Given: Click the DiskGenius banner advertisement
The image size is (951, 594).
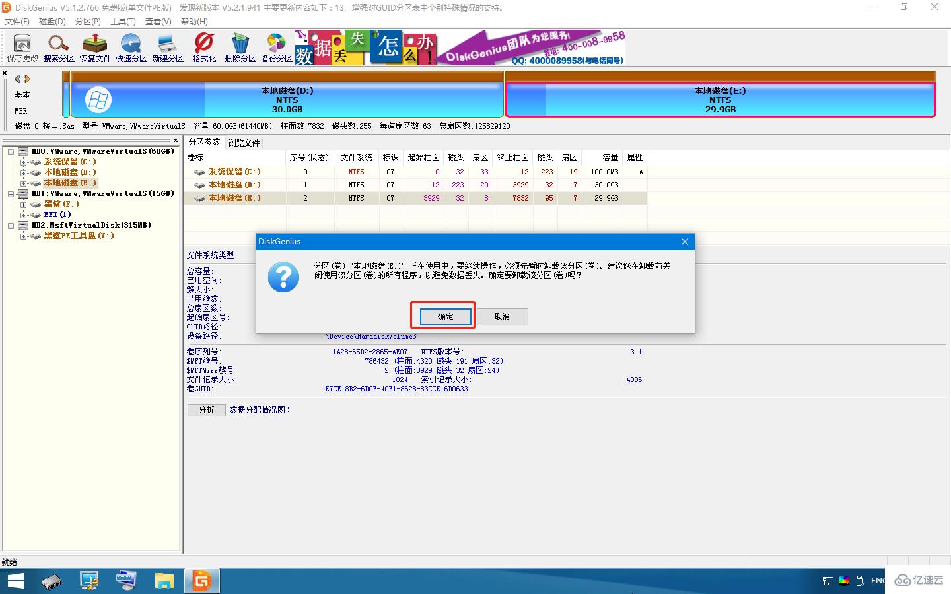Looking at the screenshot, I should point(460,48).
